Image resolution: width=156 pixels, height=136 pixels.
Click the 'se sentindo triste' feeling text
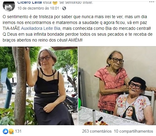pyautogui.click(x=76, y=3)
